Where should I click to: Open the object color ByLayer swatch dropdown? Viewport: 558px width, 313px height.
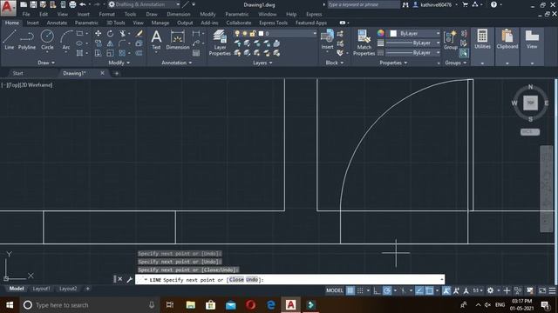[412, 33]
